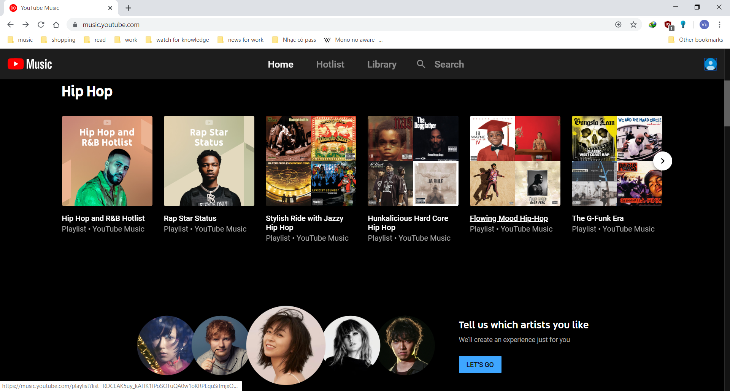Click the browser forward arrow
Screen dimensions: 730x391
(x=25, y=25)
